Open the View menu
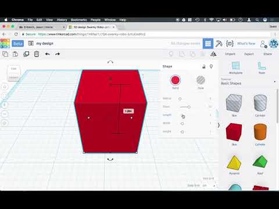 [x=49, y=20]
